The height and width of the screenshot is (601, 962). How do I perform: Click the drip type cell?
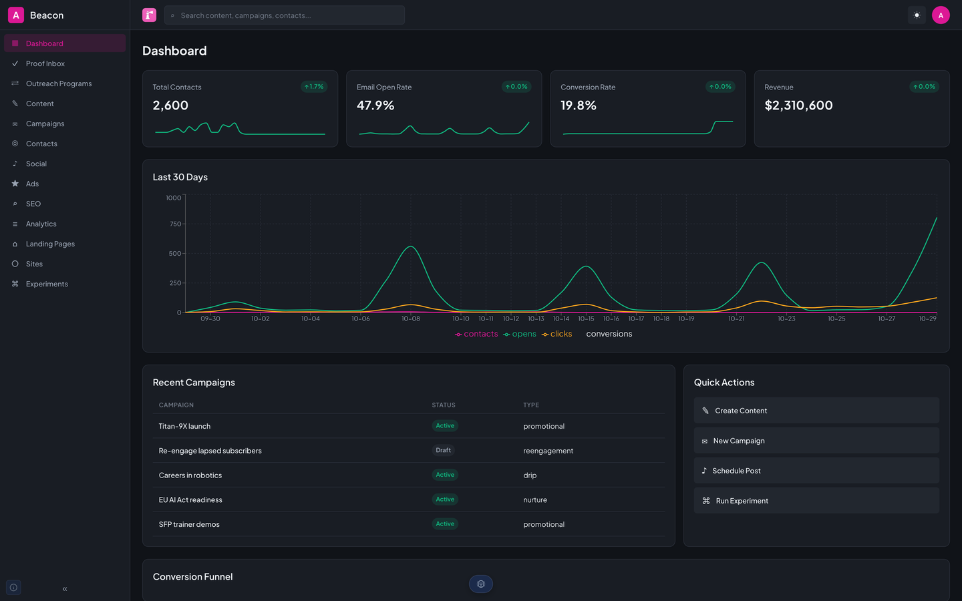tap(530, 475)
